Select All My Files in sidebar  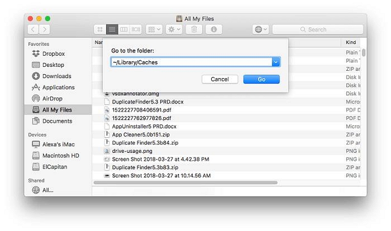(x=58, y=110)
